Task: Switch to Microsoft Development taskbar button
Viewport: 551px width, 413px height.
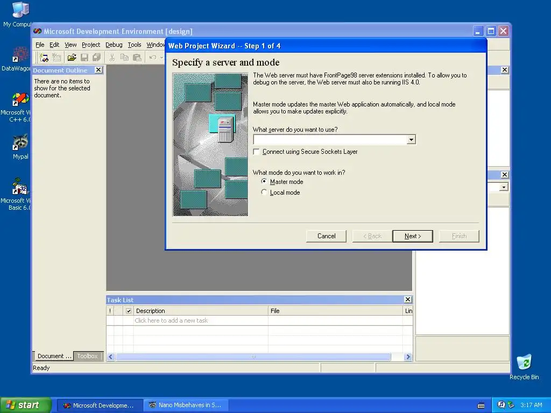Action: 99,405
